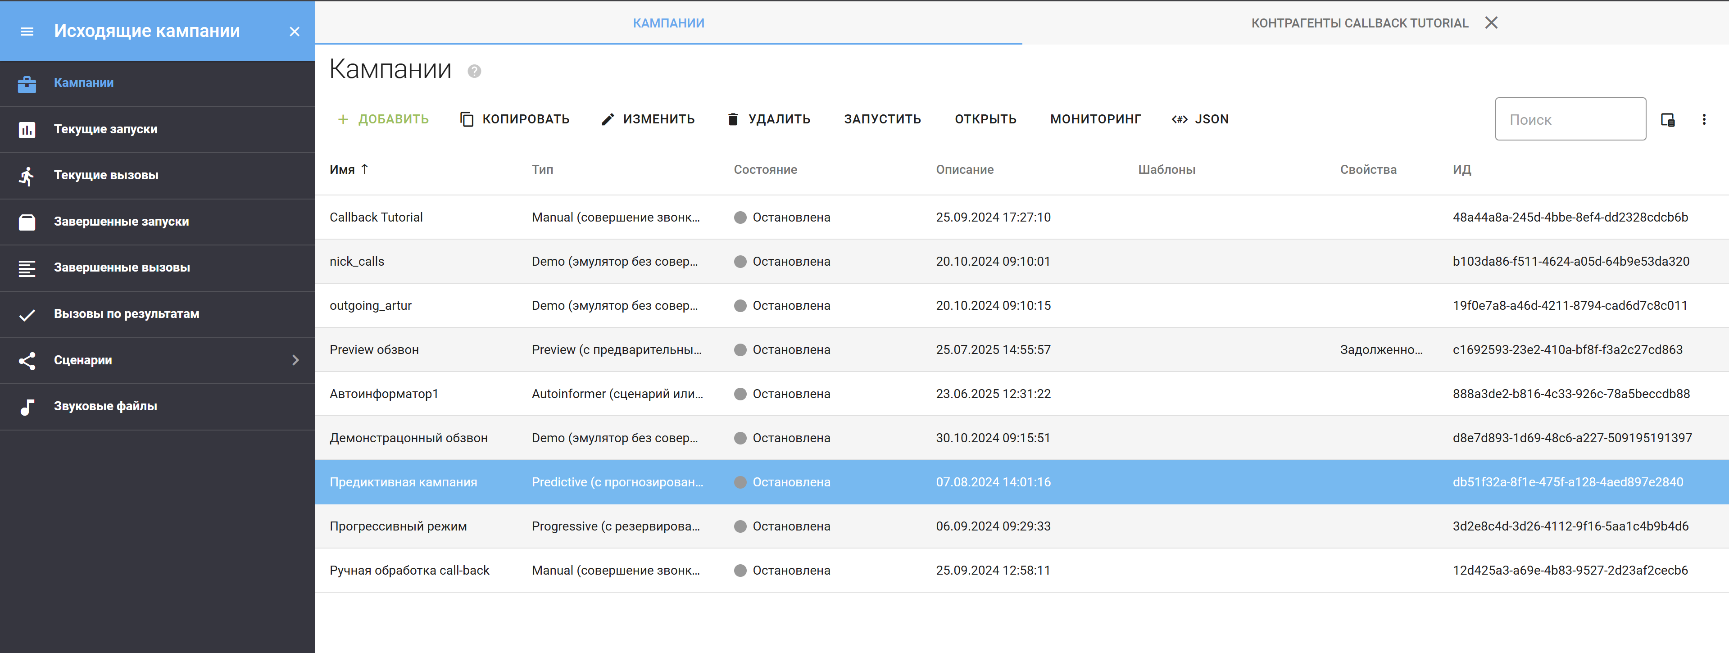Open Контрагенты Callback Tutorial tab

click(x=1359, y=23)
